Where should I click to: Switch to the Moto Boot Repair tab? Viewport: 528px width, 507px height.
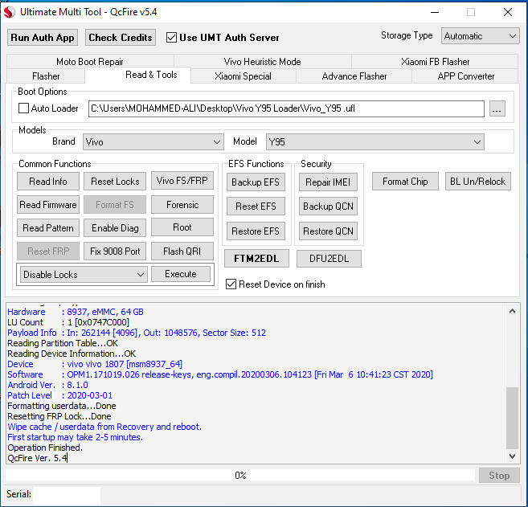click(90, 62)
